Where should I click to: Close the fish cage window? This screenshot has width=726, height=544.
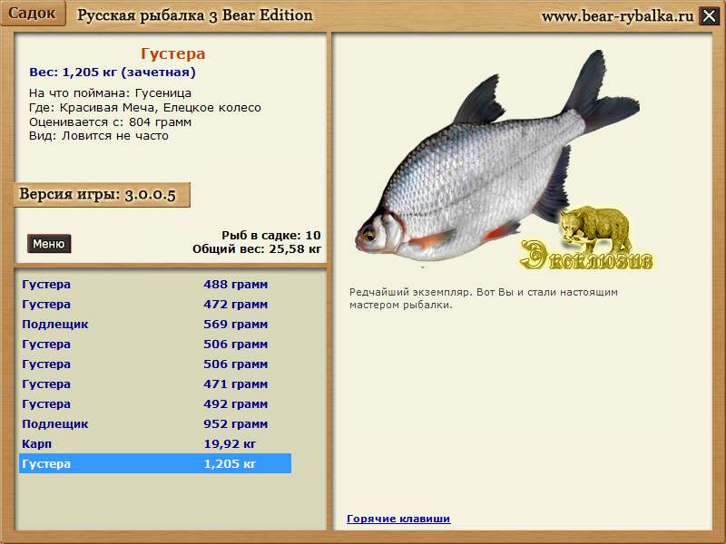pyautogui.click(x=710, y=15)
